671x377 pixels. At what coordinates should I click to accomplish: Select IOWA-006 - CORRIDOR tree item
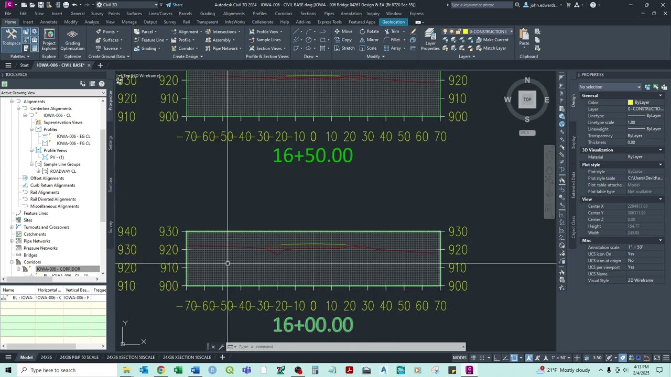58,269
